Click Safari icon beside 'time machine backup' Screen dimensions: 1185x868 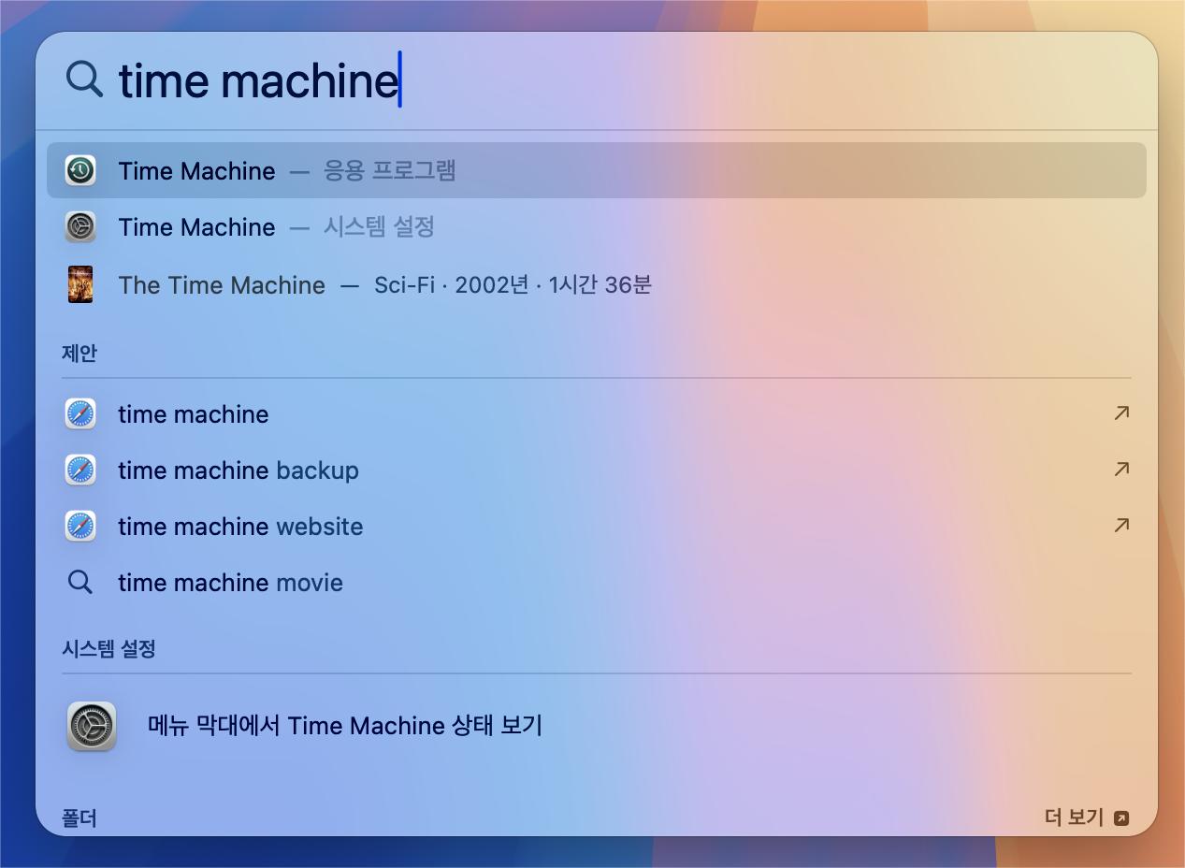[x=80, y=470]
